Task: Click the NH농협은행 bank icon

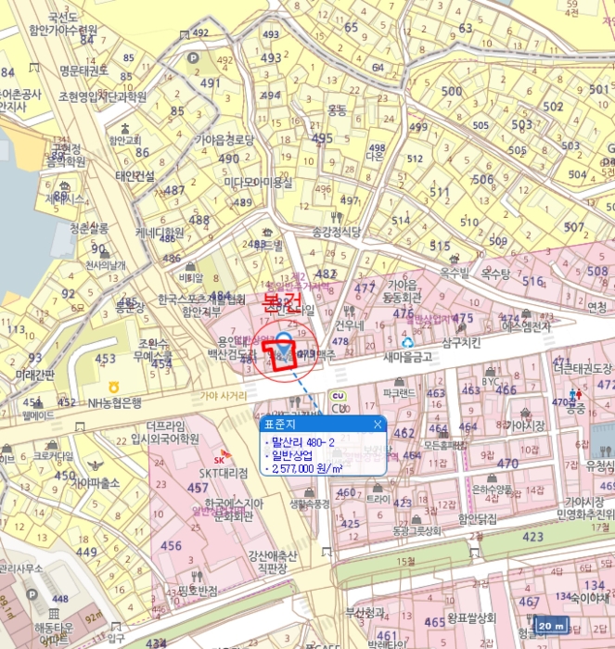Action: [113, 386]
